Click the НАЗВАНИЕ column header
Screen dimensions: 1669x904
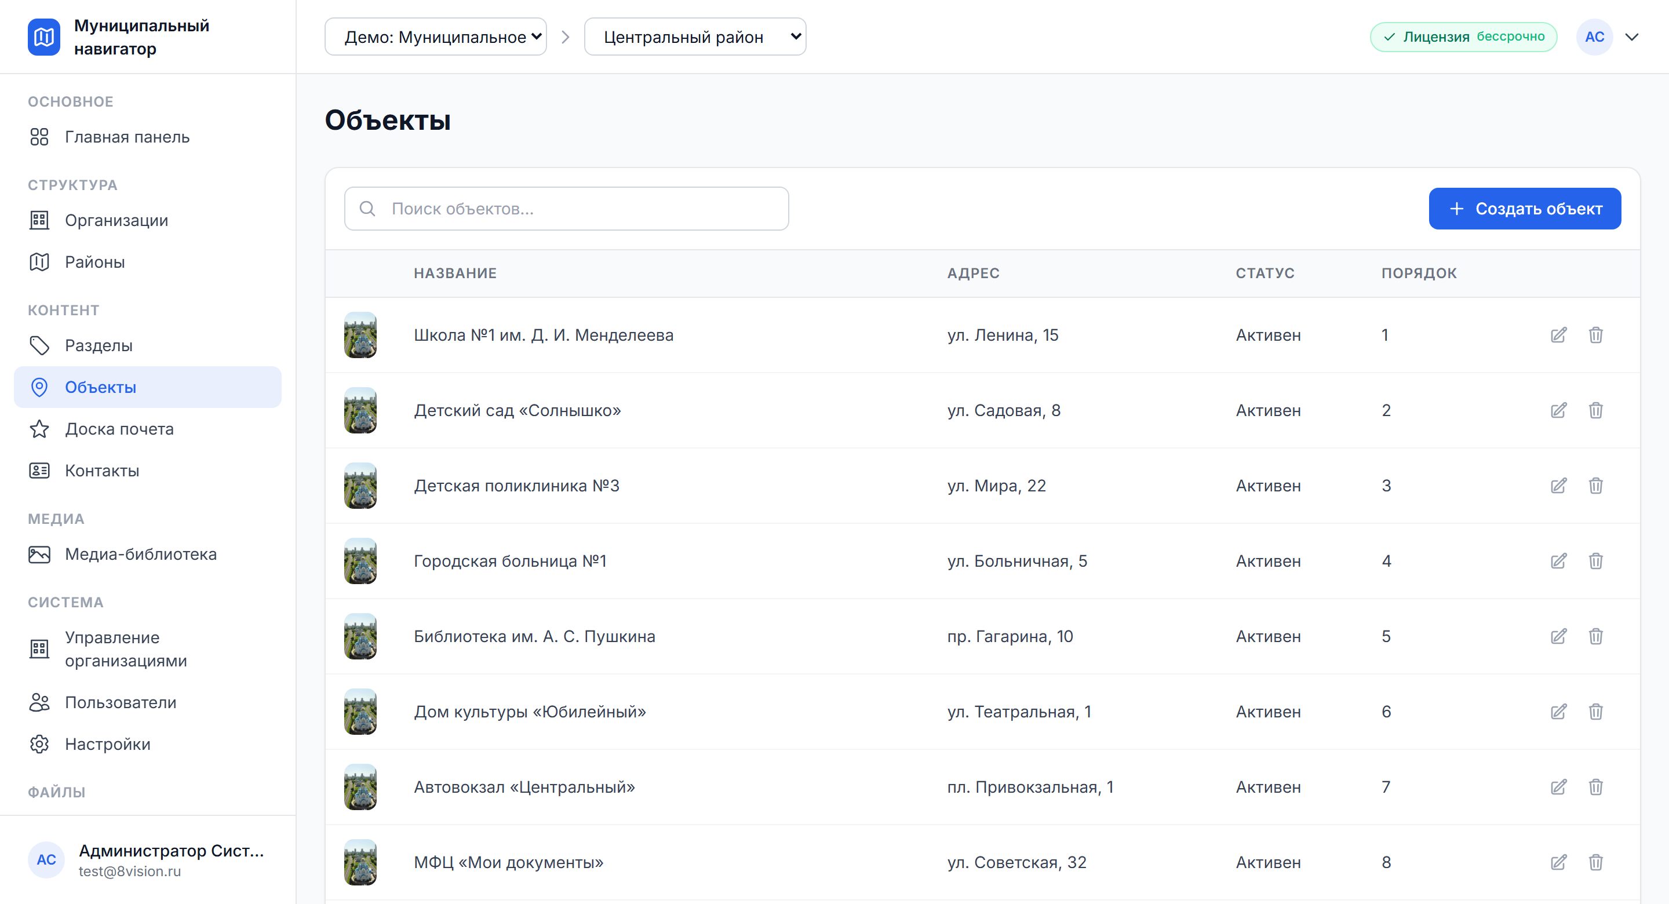click(455, 274)
